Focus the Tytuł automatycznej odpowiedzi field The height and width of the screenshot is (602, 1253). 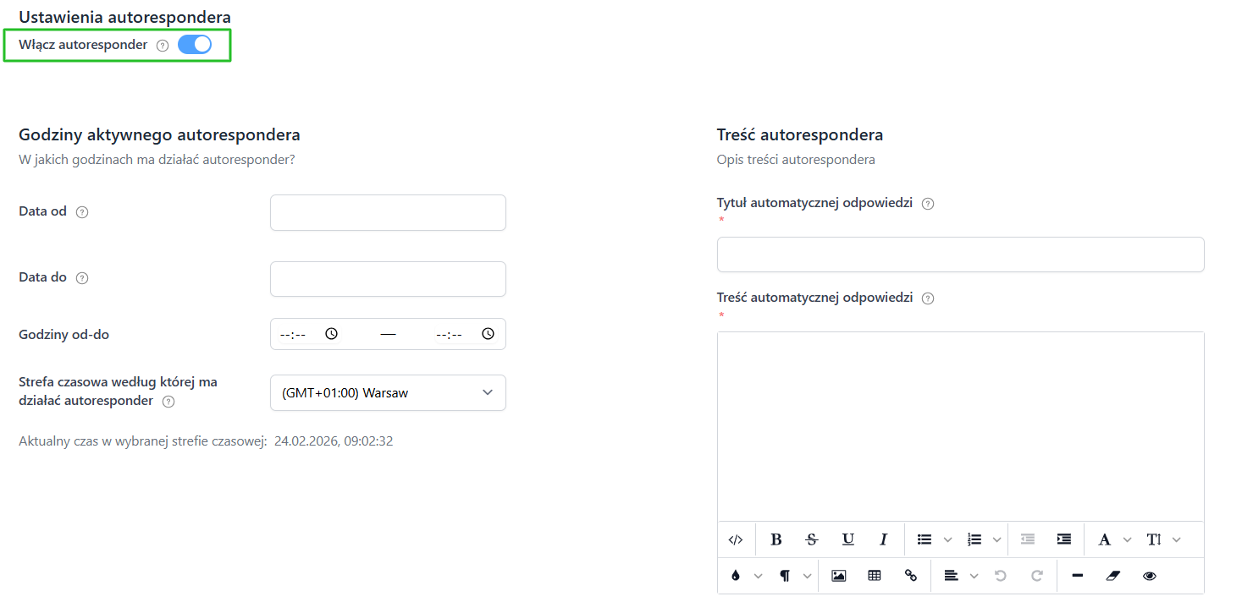960,254
